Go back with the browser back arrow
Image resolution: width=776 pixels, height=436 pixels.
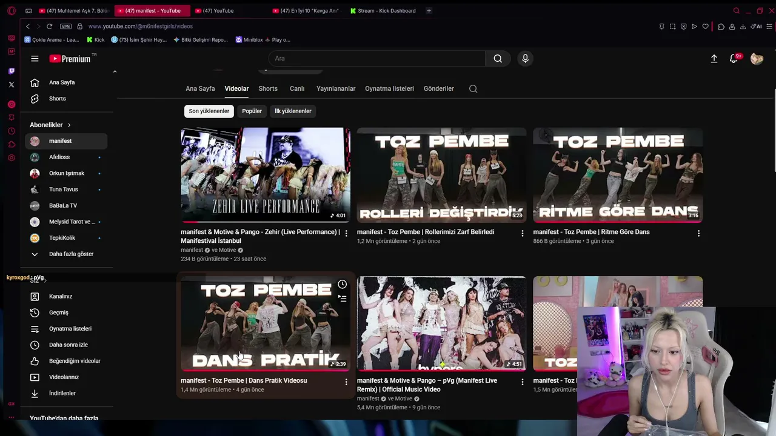(27, 27)
